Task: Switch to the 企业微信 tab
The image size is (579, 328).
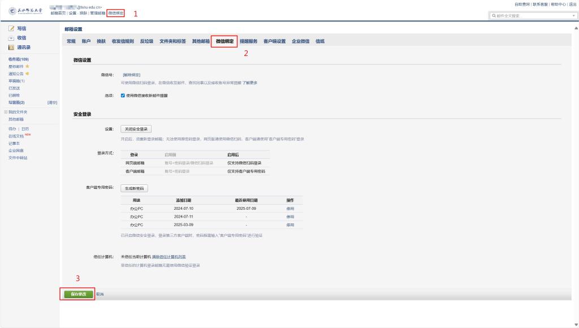Action: point(301,41)
